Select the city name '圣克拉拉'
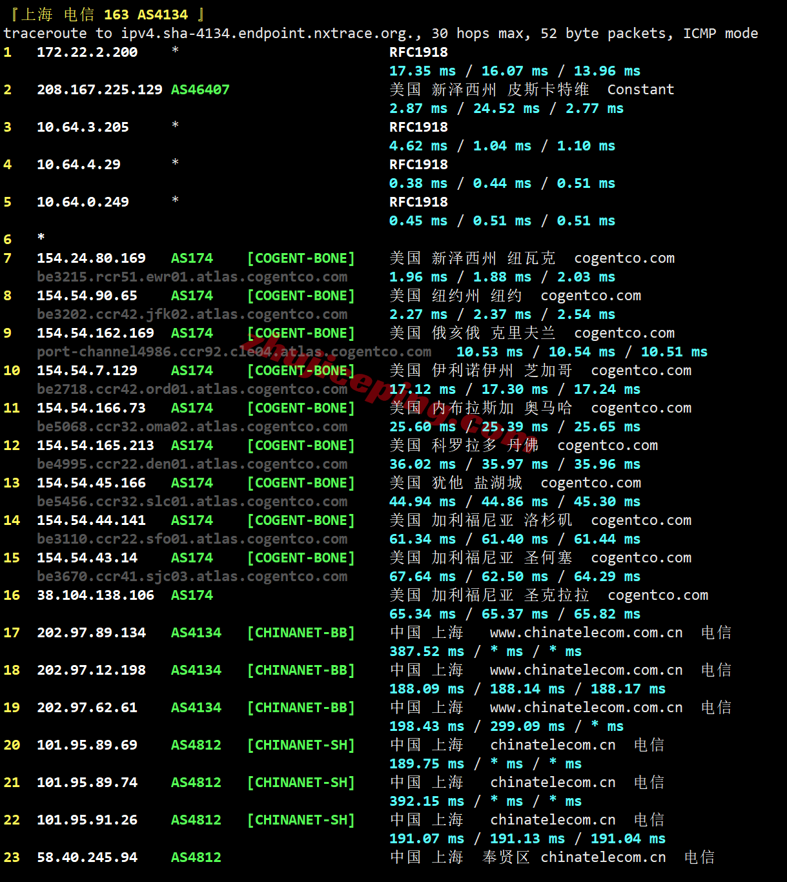The image size is (787, 882). 557,595
